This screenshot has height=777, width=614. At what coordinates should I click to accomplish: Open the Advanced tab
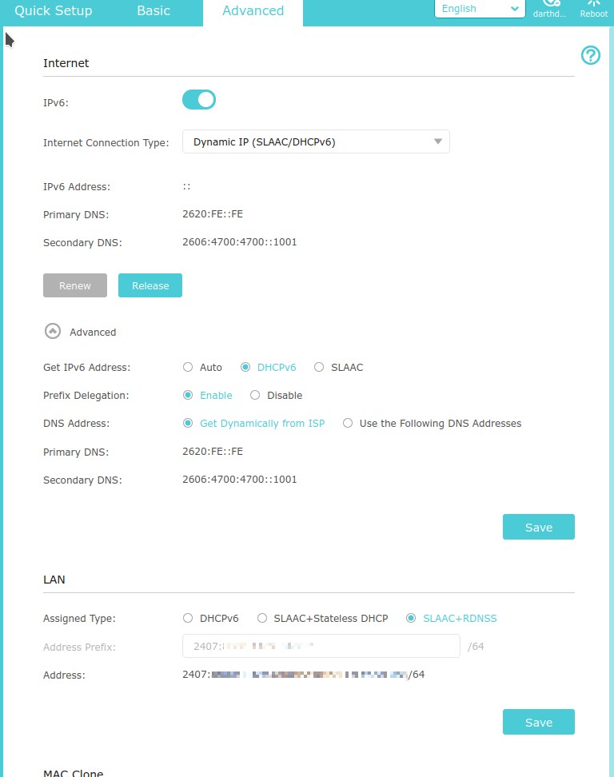253,11
